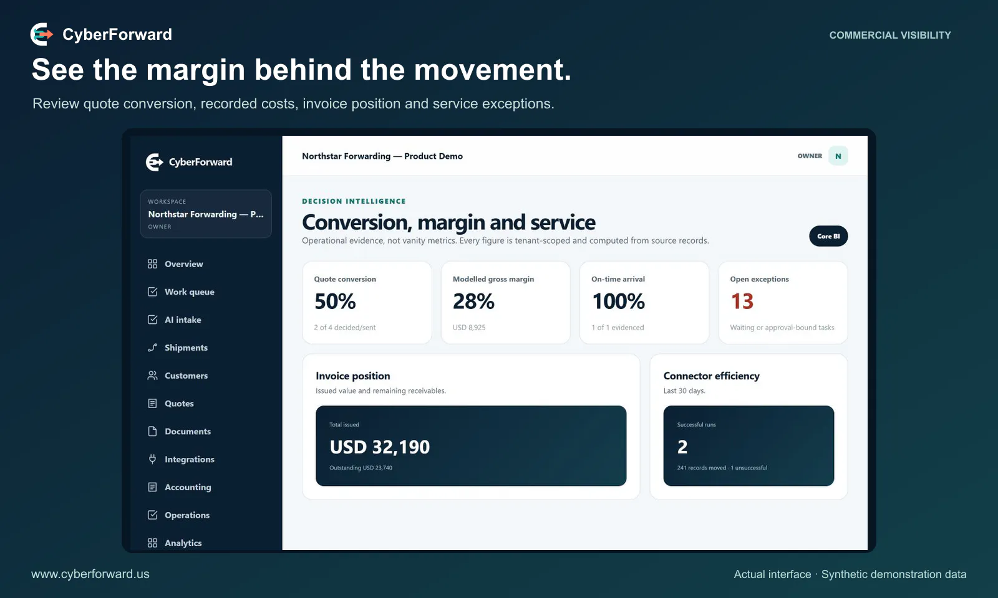Click "241 records moved · 1 unsuccessful" text
This screenshot has height=598, width=998.
(x=722, y=468)
